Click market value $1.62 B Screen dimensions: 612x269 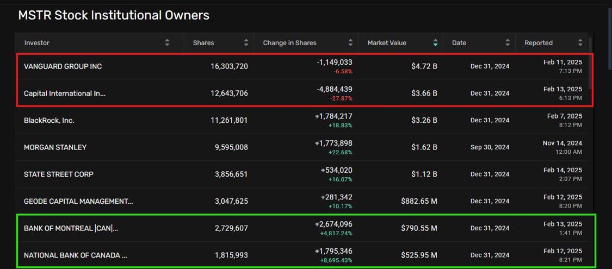pos(424,147)
